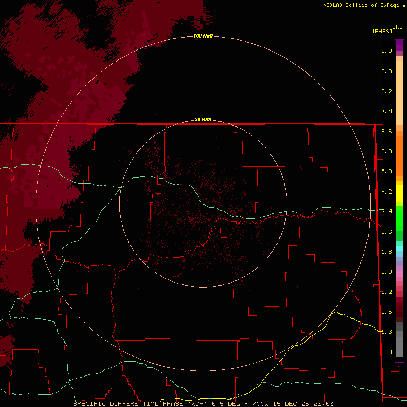Click the 0.2 legend value

tap(387, 292)
